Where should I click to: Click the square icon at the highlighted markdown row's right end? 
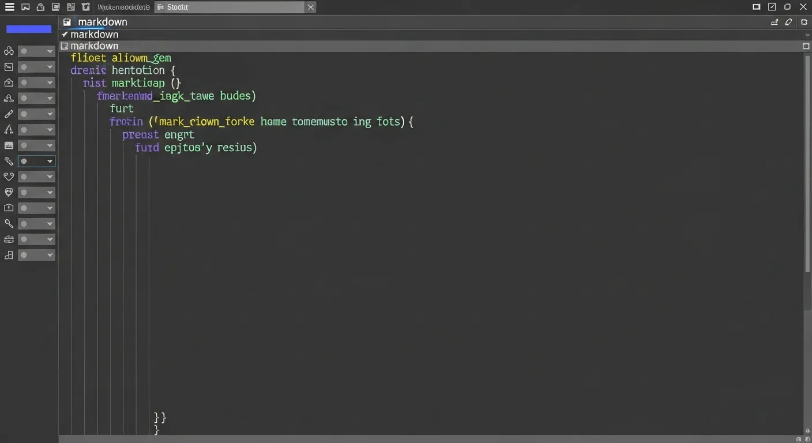(806, 46)
